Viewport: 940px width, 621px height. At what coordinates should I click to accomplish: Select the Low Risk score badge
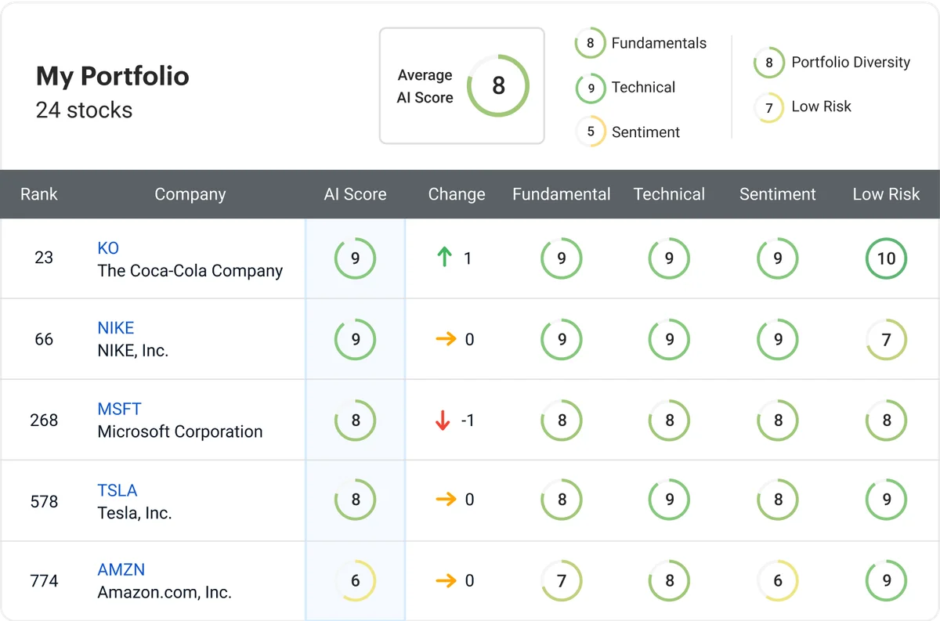[768, 107]
